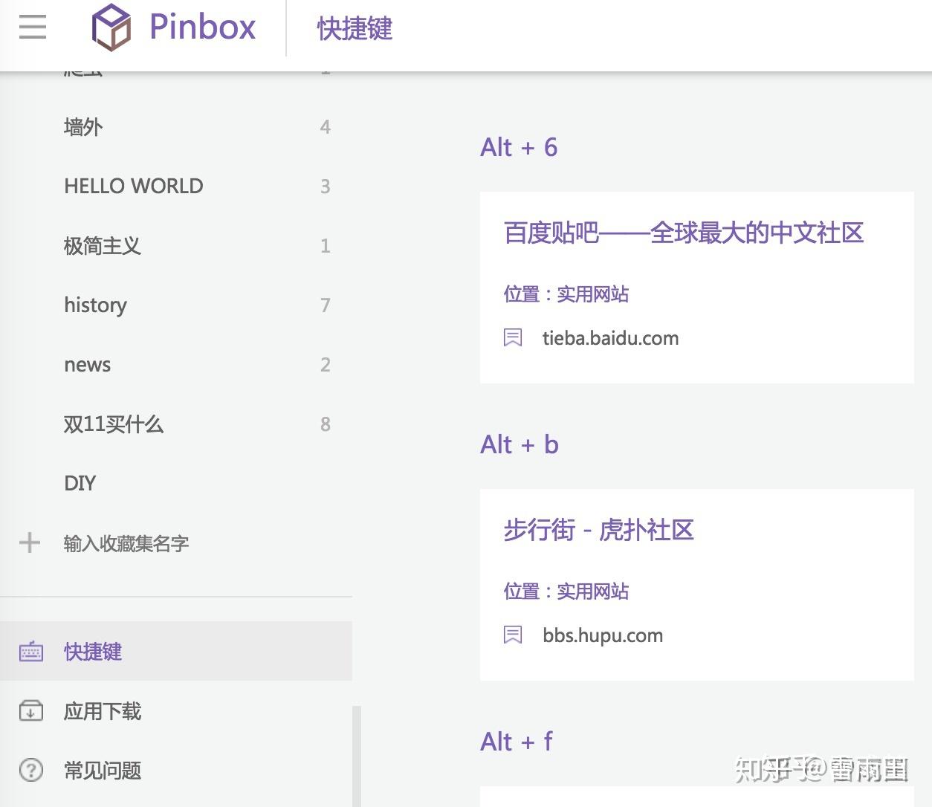Screen dimensions: 932x807
Task: Open the hamburger menu icon
Action: click(33, 27)
